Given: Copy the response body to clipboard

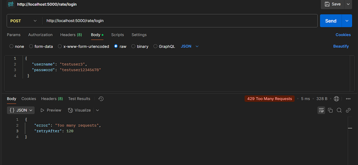Looking at the screenshot, I should [x=330, y=110].
